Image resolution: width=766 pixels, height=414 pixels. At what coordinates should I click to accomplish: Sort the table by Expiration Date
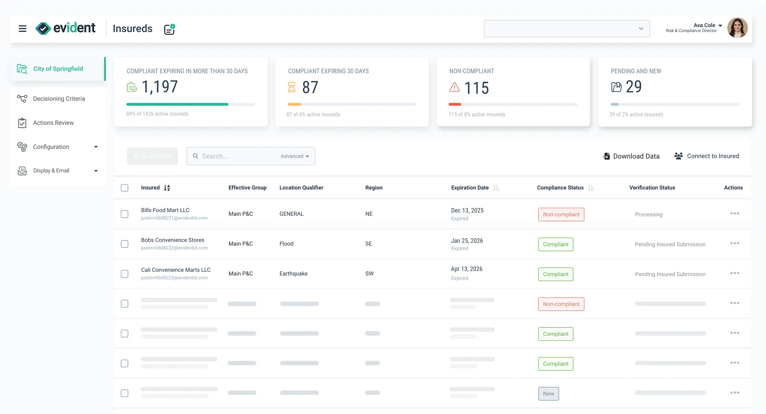pos(497,188)
